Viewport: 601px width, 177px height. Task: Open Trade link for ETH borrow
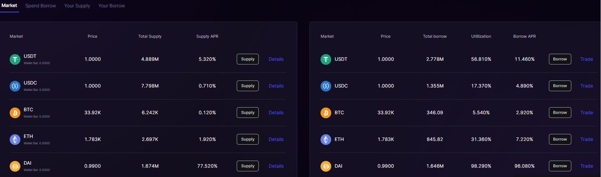[587, 139]
